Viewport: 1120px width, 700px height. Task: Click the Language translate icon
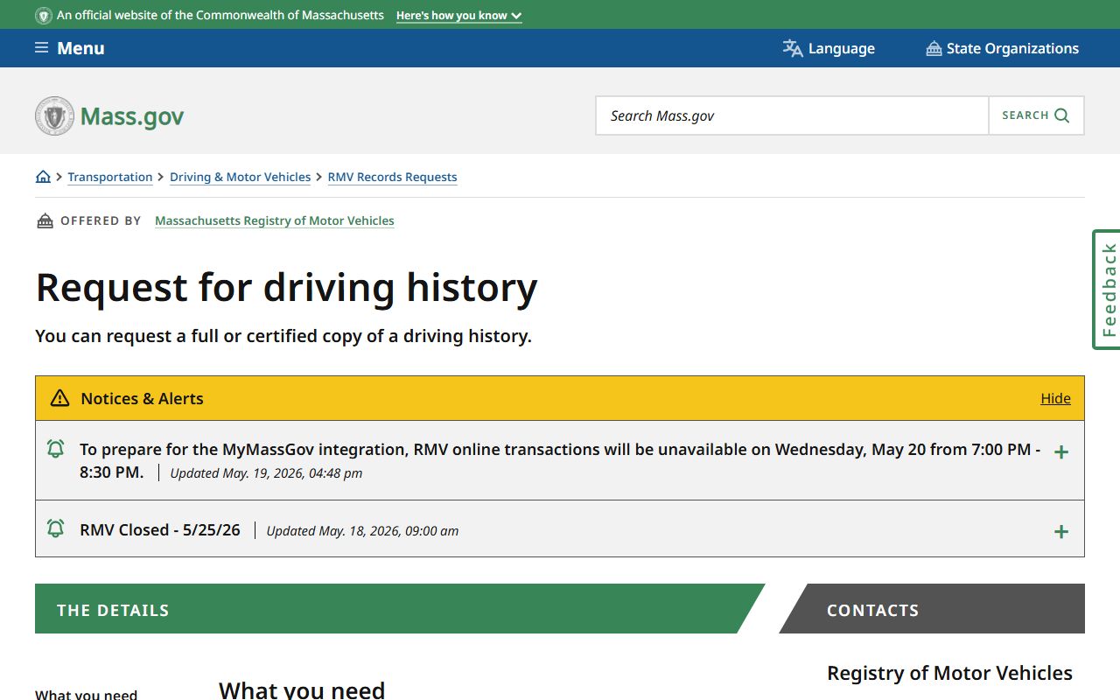pos(793,48)
